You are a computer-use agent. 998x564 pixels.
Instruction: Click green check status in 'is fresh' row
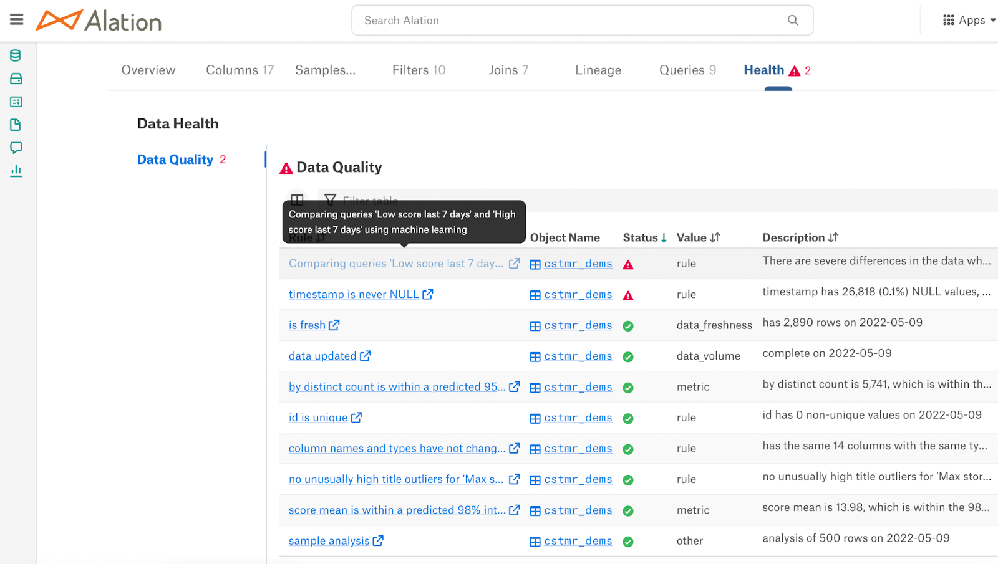coord(628,326)
